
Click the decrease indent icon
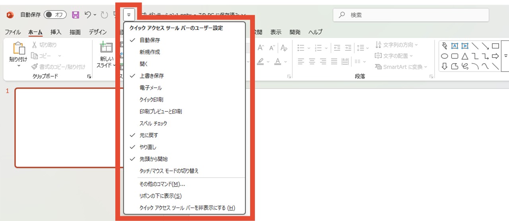click(x=337, y=48)
